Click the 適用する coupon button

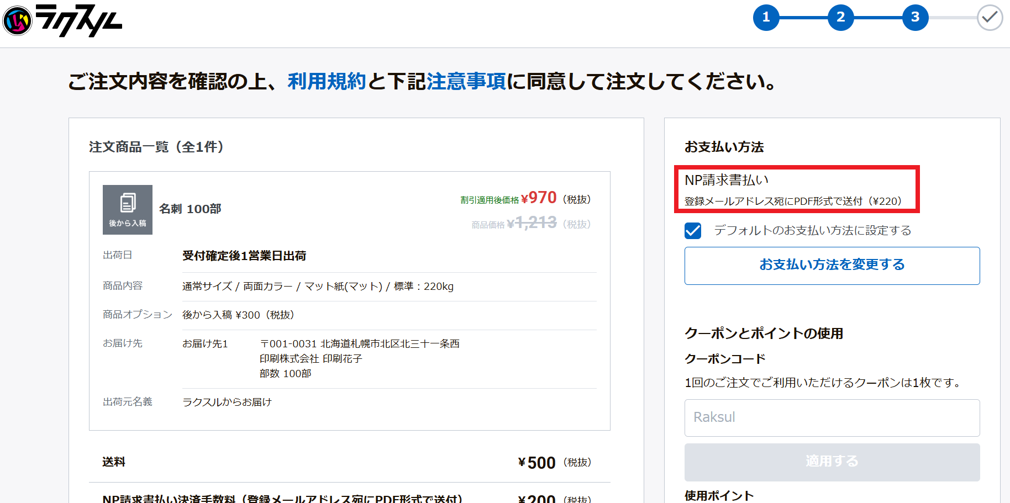coord(832,462)
